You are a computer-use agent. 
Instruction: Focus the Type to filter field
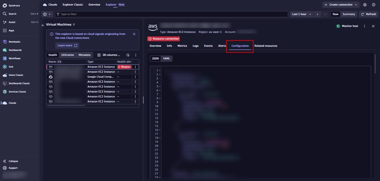point(171,14)
